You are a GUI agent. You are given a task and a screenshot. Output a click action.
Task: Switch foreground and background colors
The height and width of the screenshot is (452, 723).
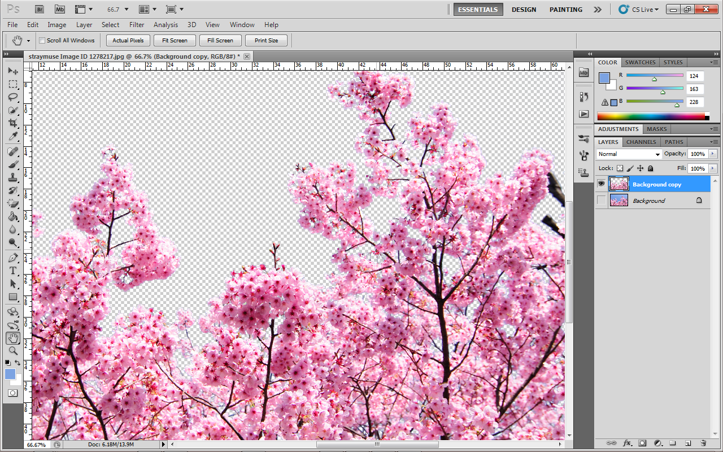coord(18,363)
